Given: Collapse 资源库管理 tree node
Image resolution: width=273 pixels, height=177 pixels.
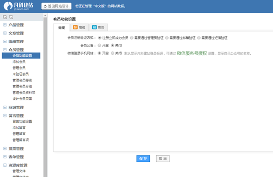Looking at the screenshot, I should pyautogui.click(x=5, y=165).
